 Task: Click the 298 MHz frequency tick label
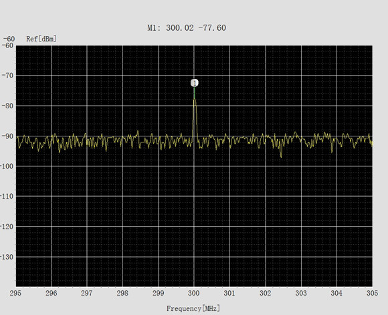122,293
